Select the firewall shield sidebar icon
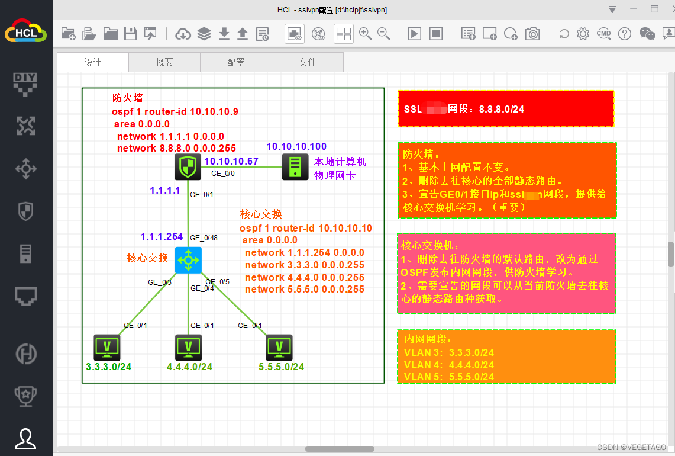 (26, 211)
